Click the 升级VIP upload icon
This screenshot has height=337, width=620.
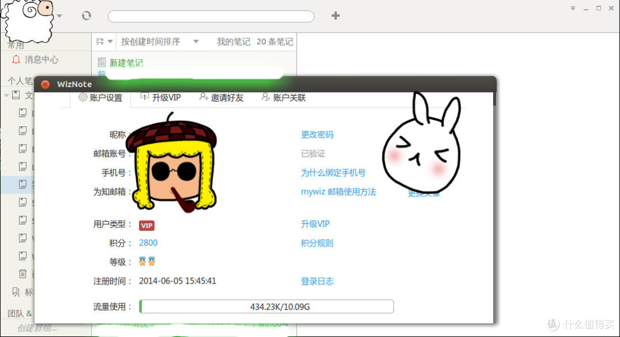(144, 97)
